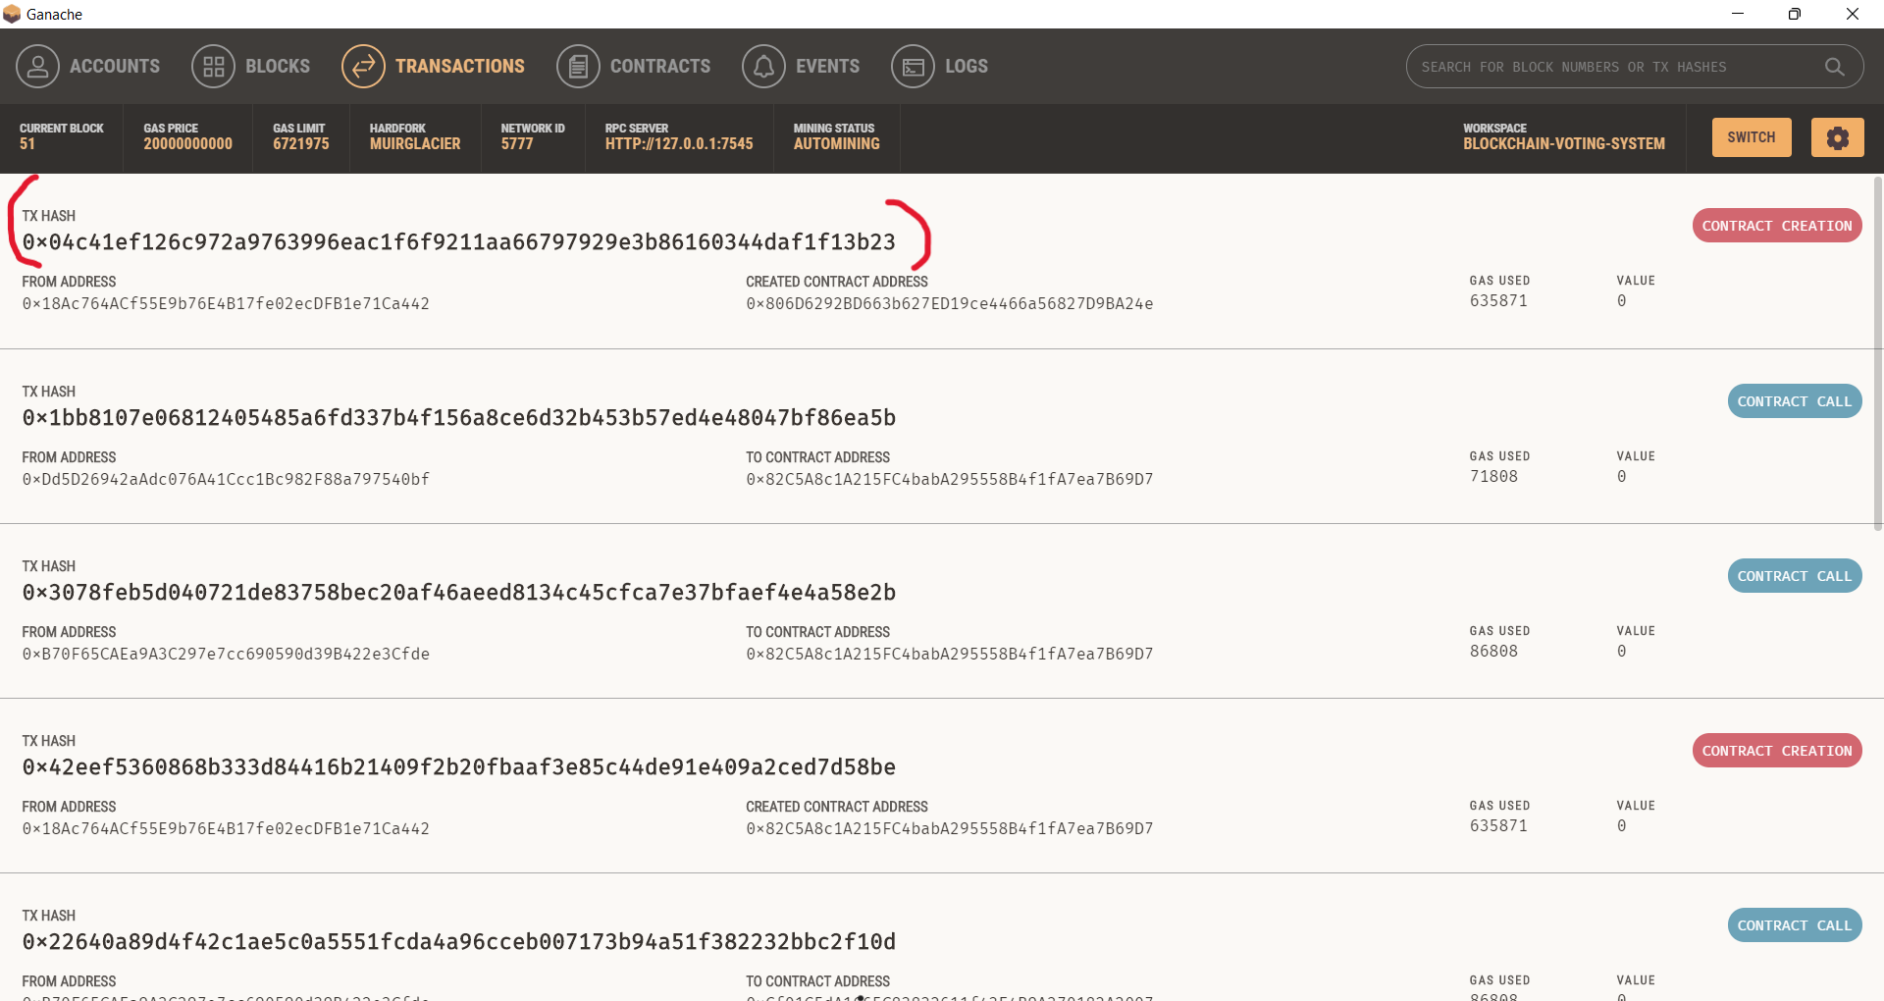This screenshot has width=1884, height=1001.
Task: Click MINING STATUS AUTOMINING entry
Action: coord(837,136)
